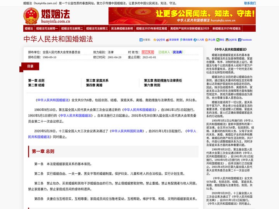The width and height of the screenshot is (279, 209).
Task: Click the 让更多公民闻法、知法、守法 banner
Action: point(182,16)
